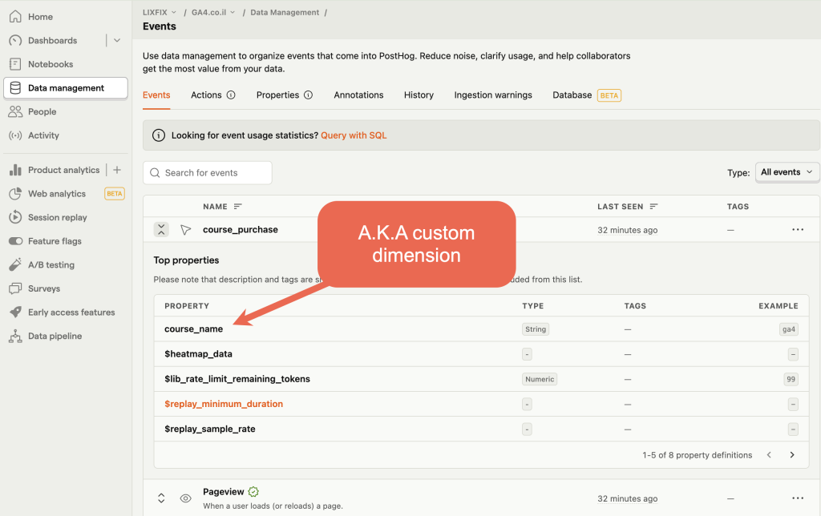
Task: Open Session replay in the sidebar
Action: pos(47,217)
